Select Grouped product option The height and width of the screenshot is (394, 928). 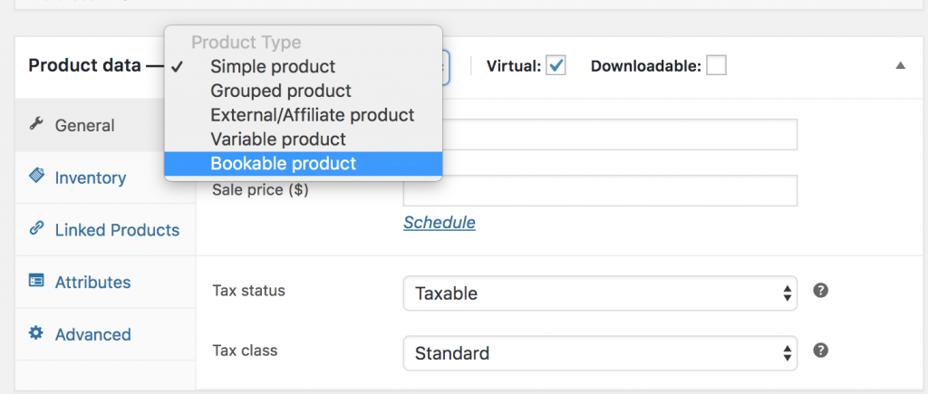(x=281, y=91)
